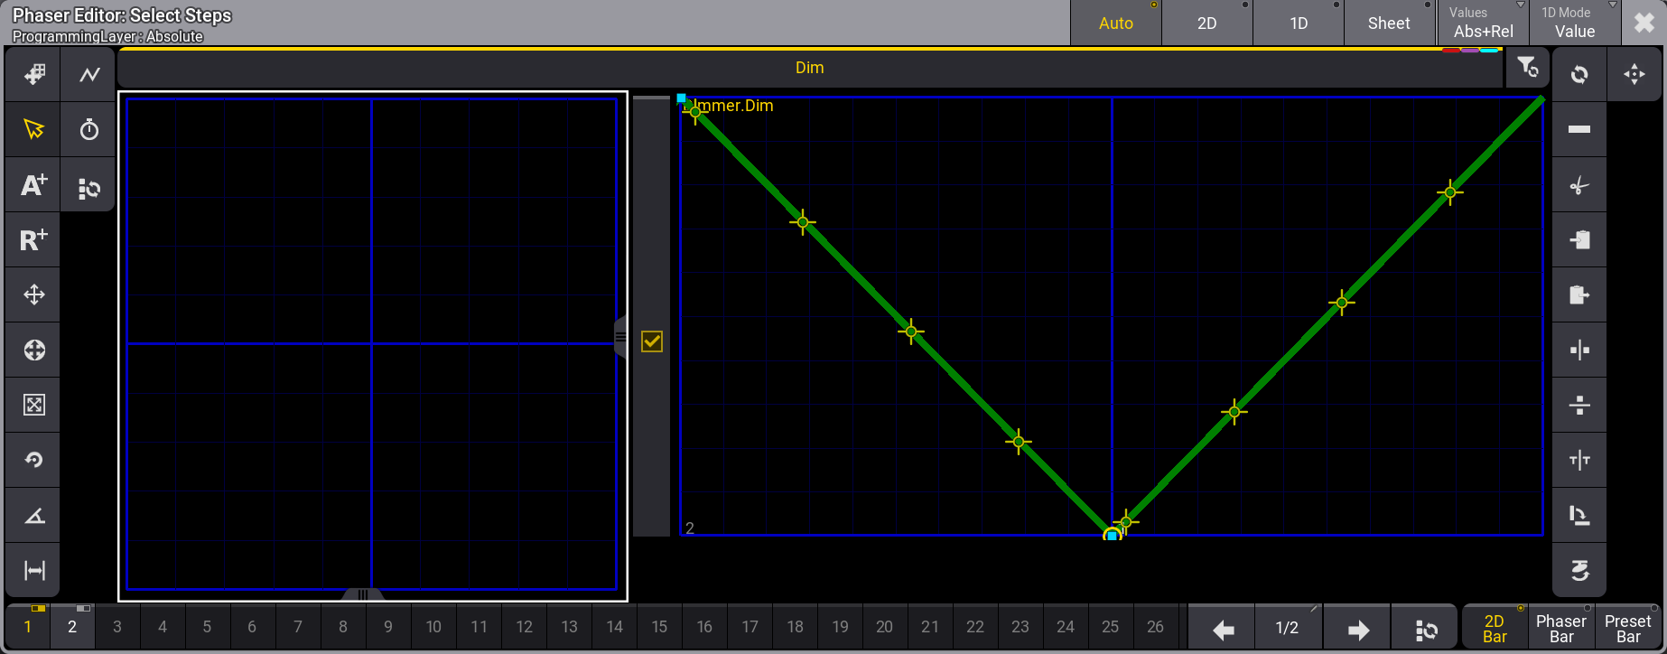Image resolution: width=1667 pixels, height=654 pixels.
Task: Select the waveform form tool icon
Action: click(x=88, y=75)
